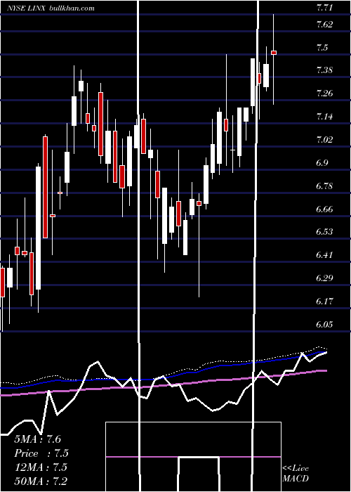Click the 7.5 price axis label
Screen dimensions: 351x492
click(x=322, y=48)
